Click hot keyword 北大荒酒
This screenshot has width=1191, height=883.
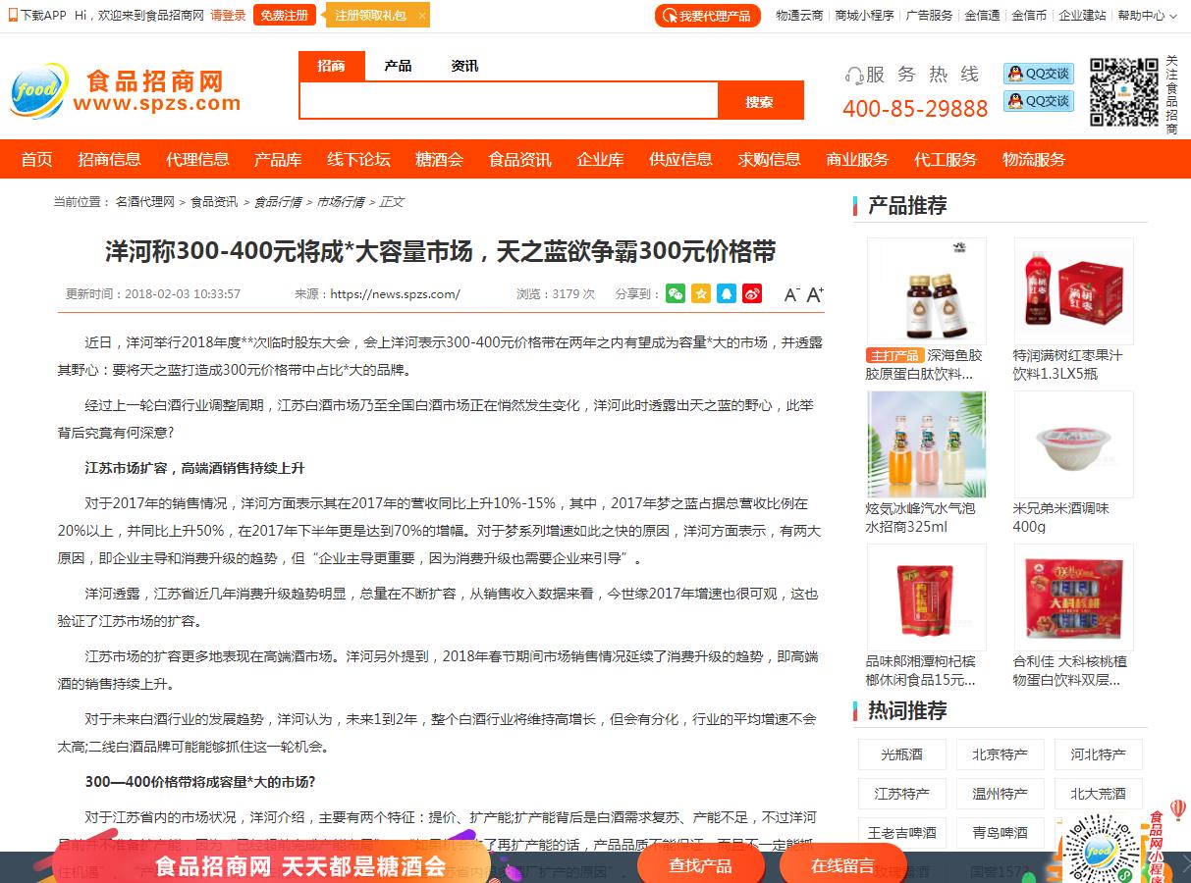click(x=1098, y=794)
